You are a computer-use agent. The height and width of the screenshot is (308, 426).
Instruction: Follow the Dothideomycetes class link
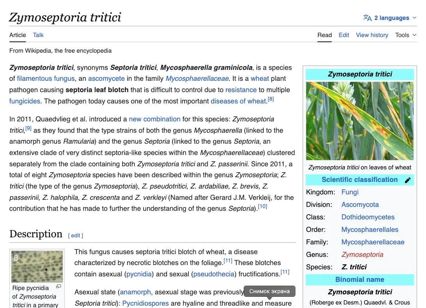point(368,217)
